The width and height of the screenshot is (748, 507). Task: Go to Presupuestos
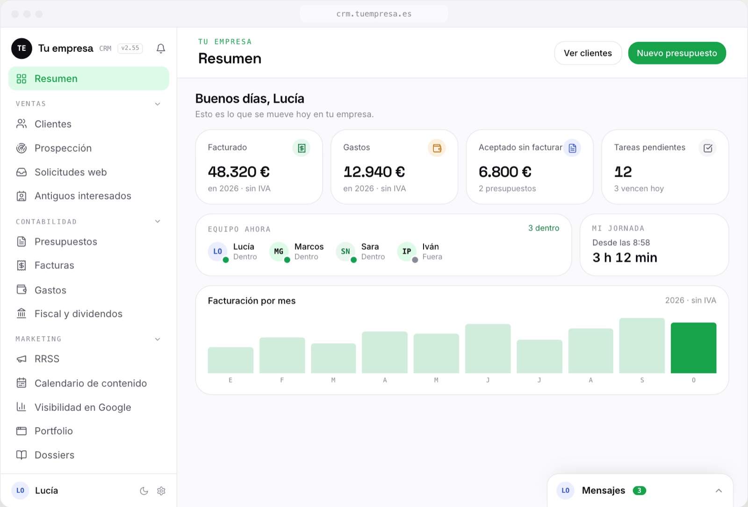click(x=89, y=242)
